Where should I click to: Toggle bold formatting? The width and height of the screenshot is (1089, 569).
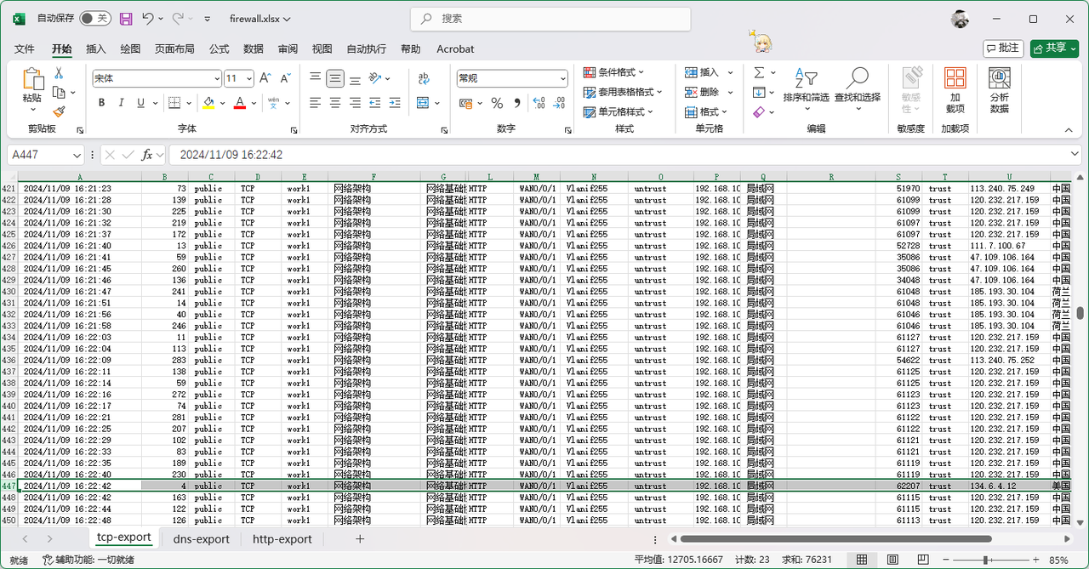point(101,103)
